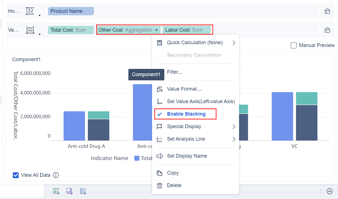Click the Set Display Name icon
Screen dimensions: 338x199
coord(160,156)
